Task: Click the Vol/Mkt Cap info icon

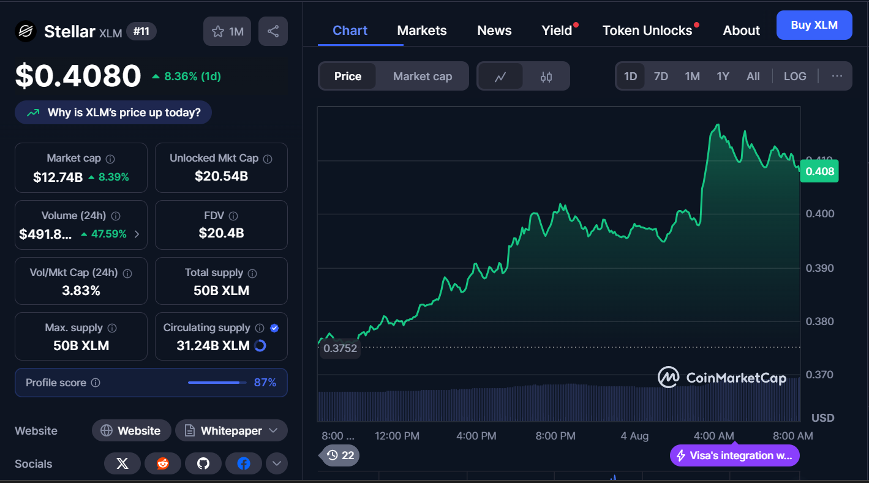Action: point(128,273)
